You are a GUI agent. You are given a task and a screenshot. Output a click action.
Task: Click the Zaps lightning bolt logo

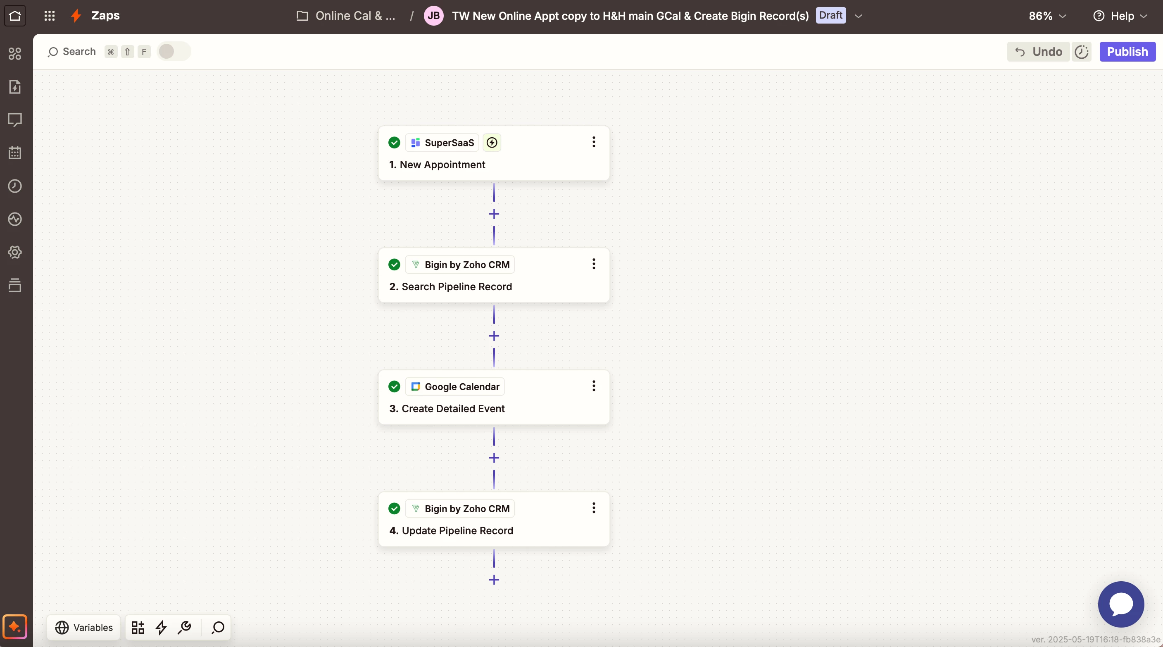[x=76, y=16]
